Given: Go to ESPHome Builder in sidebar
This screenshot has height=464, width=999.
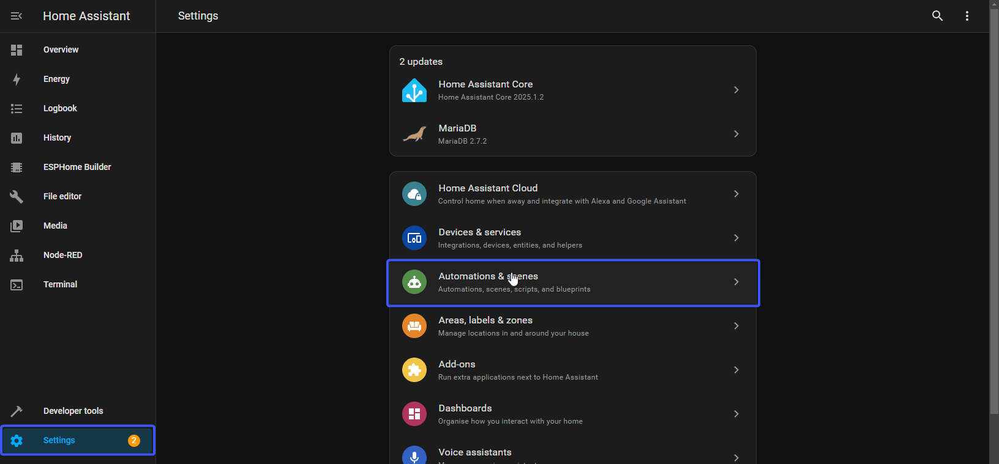Looking at the screenshot, I should pos(77,167).
